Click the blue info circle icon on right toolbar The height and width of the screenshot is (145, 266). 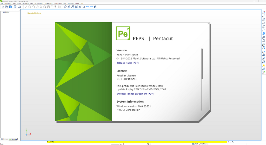click(264, 34)
